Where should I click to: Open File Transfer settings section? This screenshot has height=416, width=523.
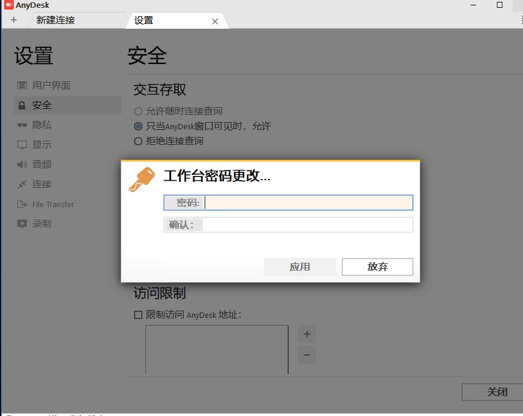click(x=68, y=204)
